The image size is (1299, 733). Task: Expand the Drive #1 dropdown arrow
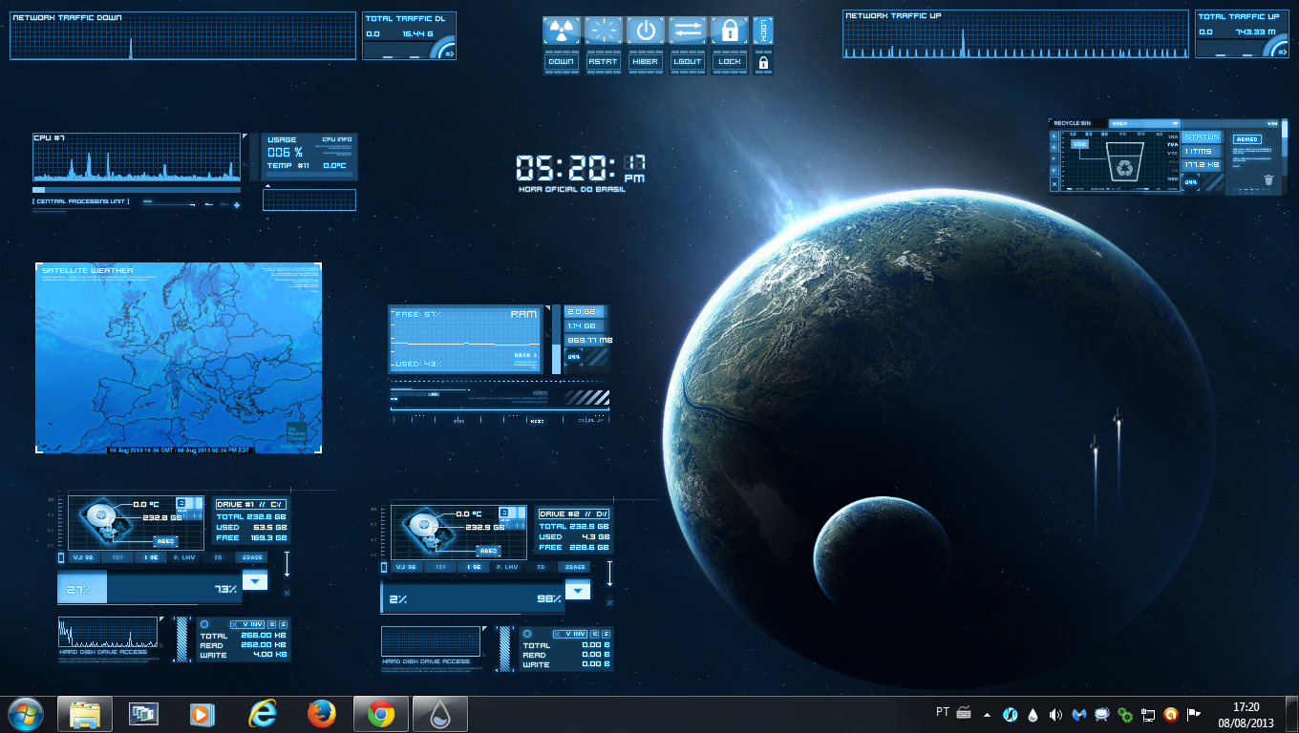(x=255, y=580)
